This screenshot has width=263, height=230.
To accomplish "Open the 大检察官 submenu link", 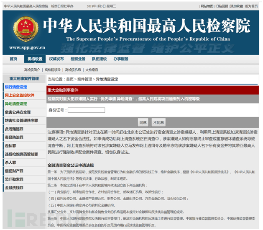I will pyautogui.click(x=92, y=70).
